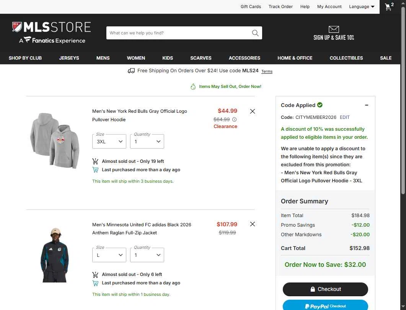Open the jacket Size dropdown L
The height and width of the screenshot is (310, 406).
(109, 255)
